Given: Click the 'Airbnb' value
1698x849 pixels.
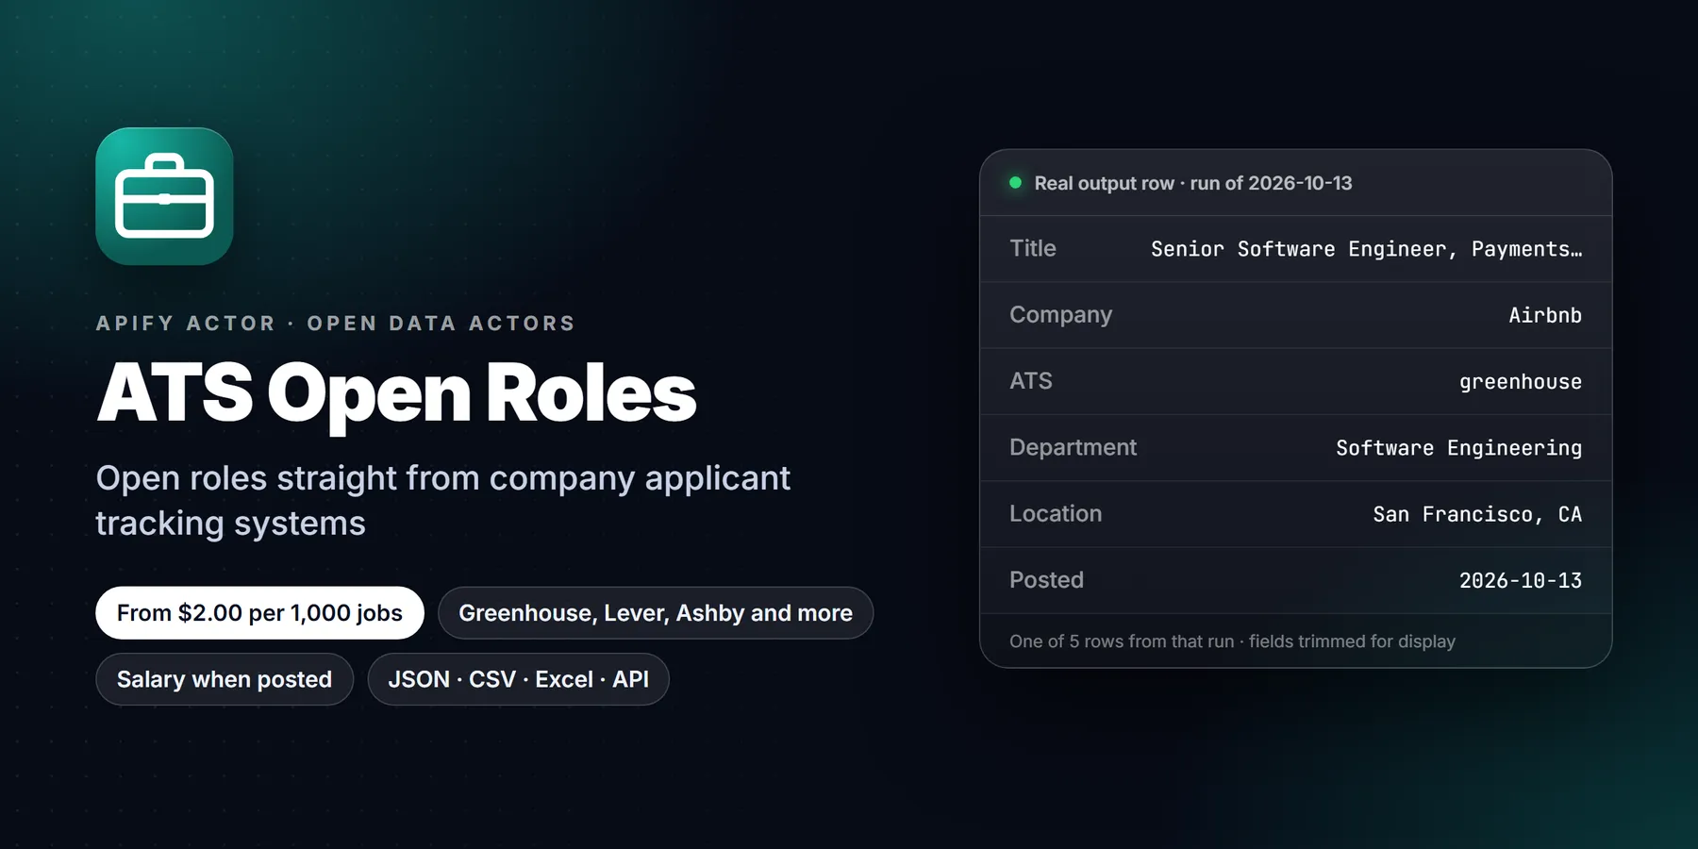Looking at the screenshot, I should tap(1545, 315).
